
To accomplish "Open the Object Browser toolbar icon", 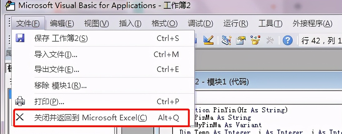I will pos(255,40).
